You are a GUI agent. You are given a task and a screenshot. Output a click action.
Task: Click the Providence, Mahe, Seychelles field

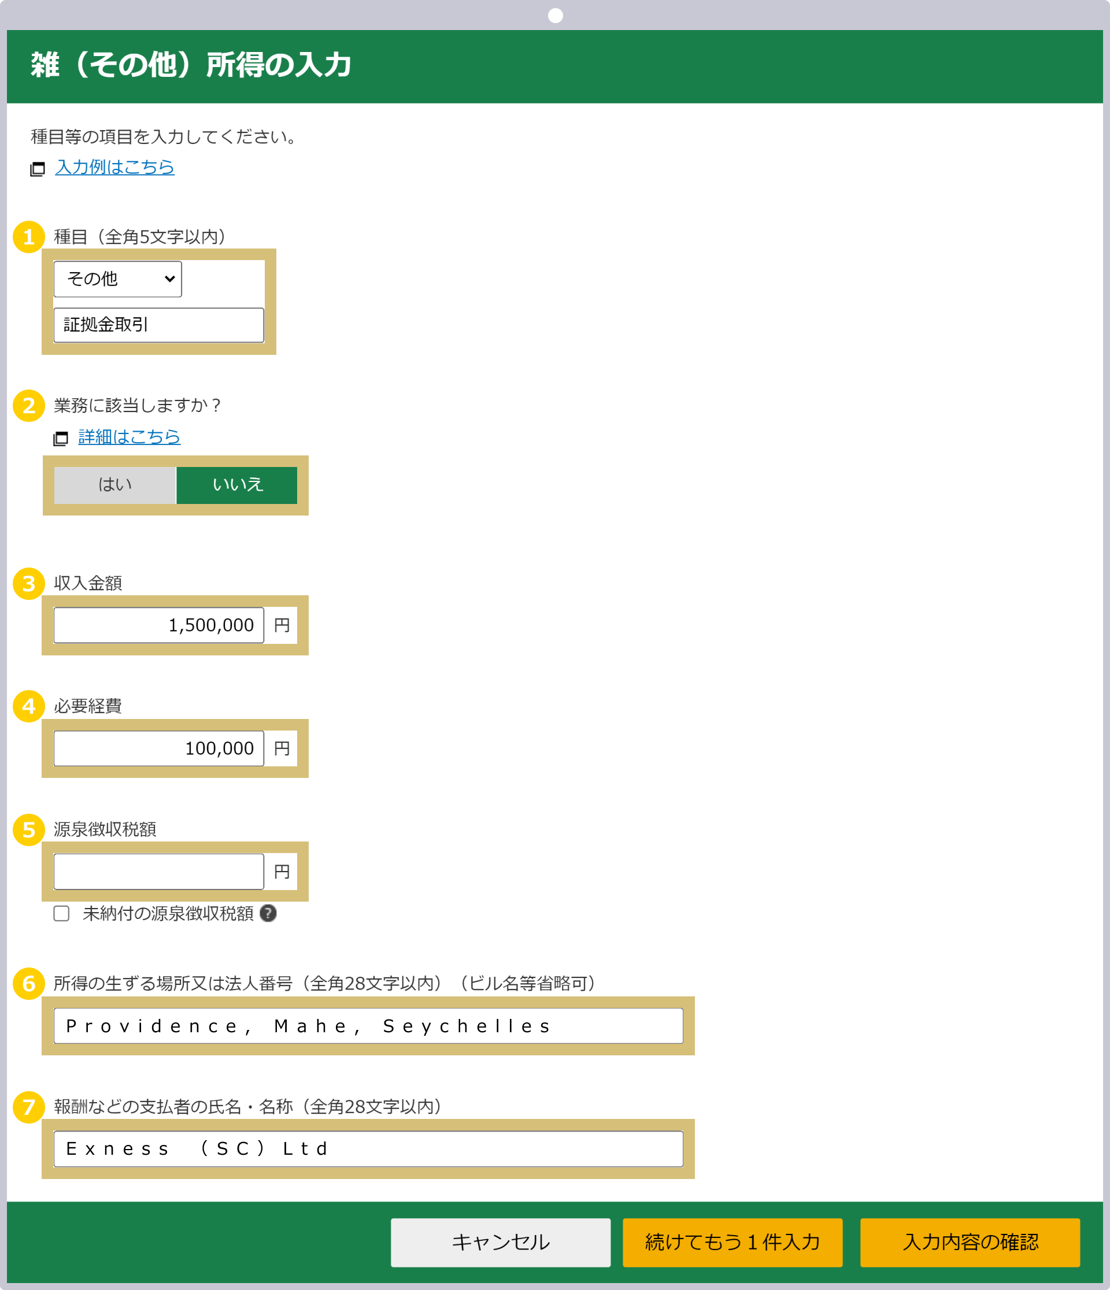369,1026
